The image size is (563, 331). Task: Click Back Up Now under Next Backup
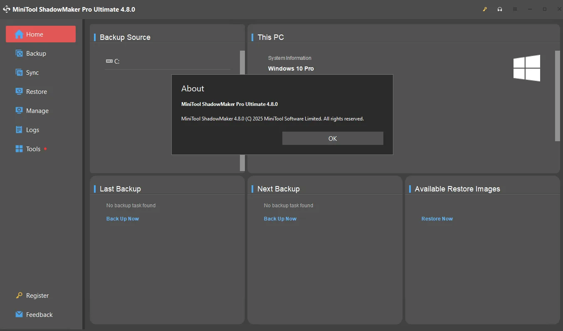pyautogui.click(x=280, y=218)
